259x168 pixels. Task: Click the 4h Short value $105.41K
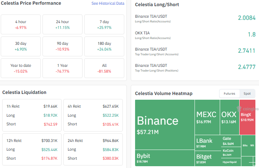[111, 124]
